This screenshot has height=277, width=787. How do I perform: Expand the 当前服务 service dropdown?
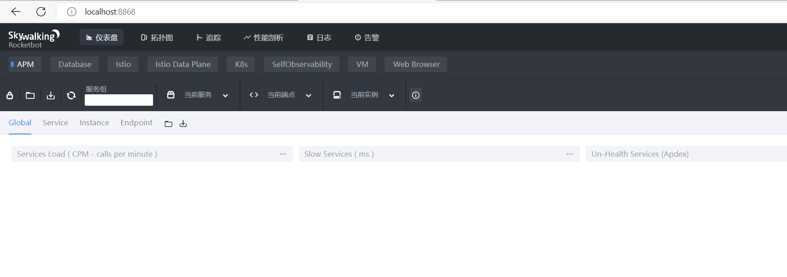(225, 95)
